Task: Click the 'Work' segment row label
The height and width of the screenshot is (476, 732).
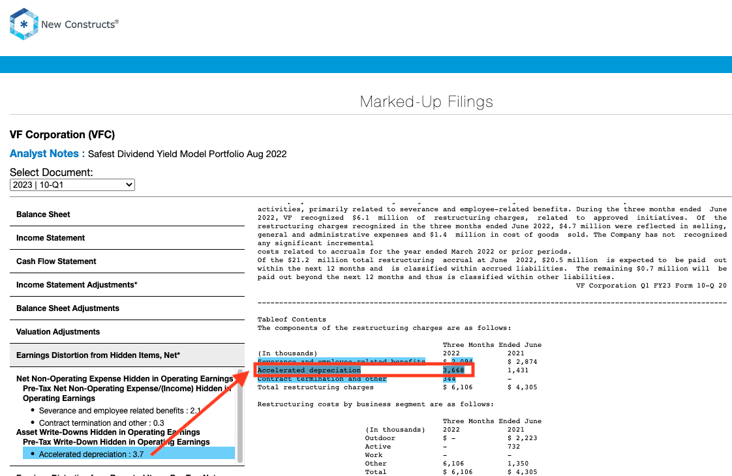Action: coord(373,455)
